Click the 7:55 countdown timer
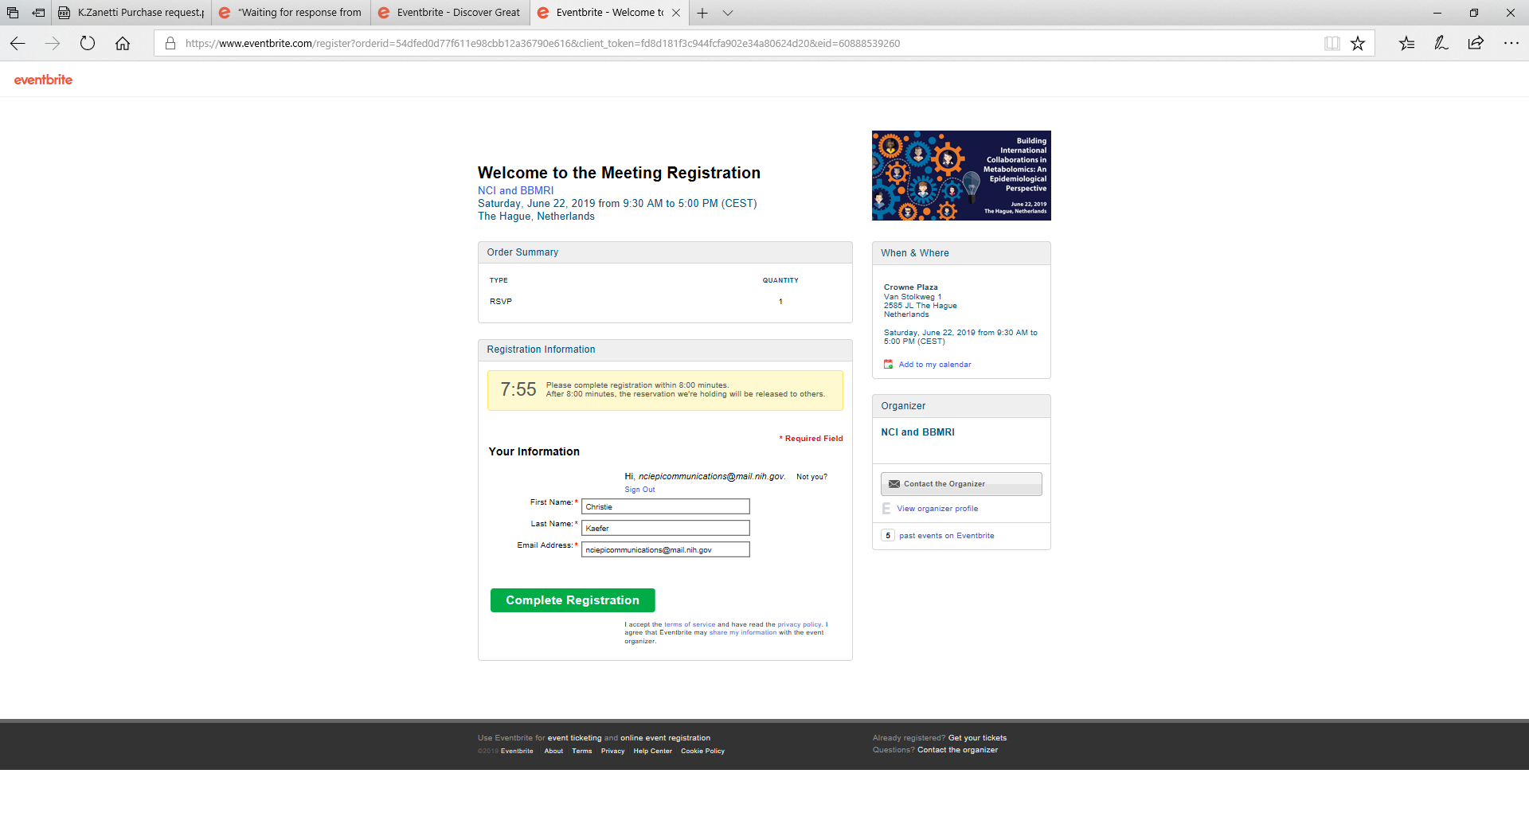1529x828 pixels. (518, 389)
